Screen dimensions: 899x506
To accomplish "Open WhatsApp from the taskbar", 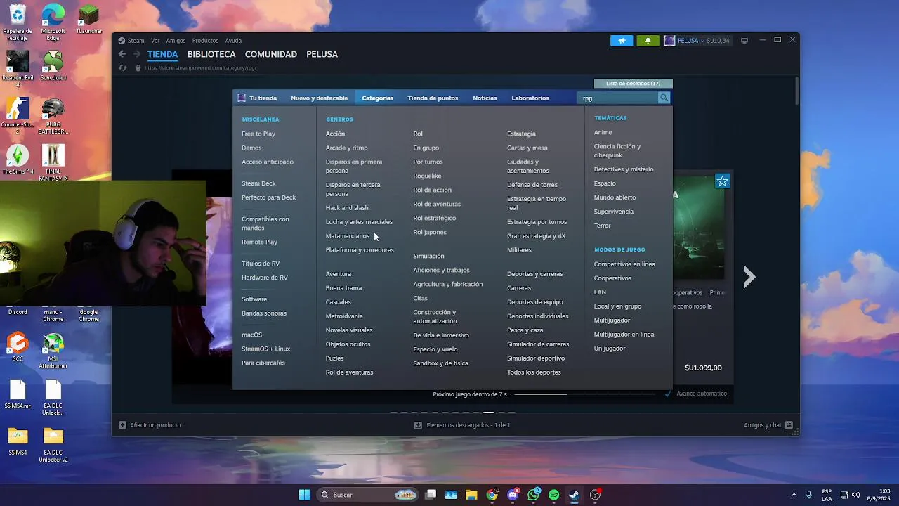I will (x=534, y=495).
